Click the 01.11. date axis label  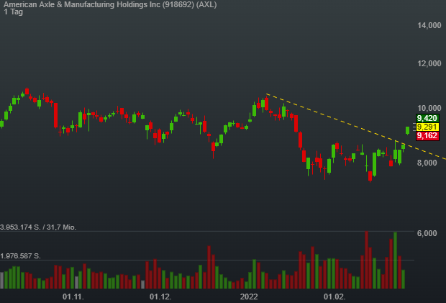click(x=73, y=297)
